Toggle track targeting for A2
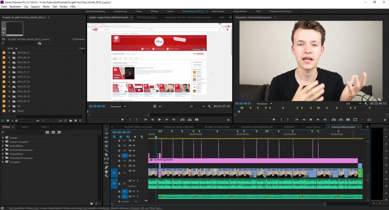The height and width of the screenshot is (210, 389). coord(125,192)
